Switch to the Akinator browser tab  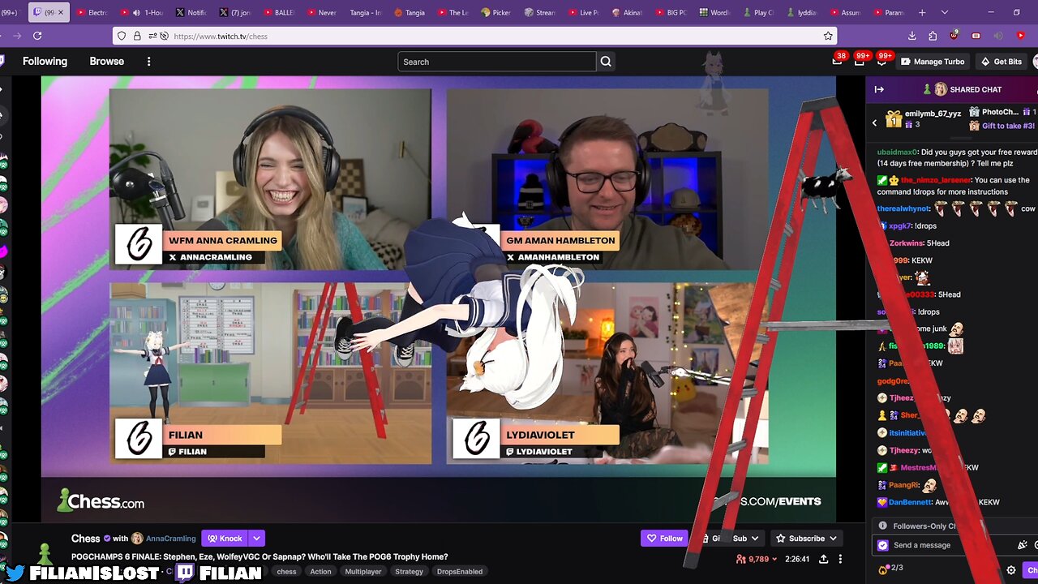click(627, 12)
